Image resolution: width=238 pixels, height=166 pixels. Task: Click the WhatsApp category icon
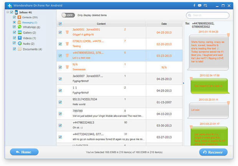(20, 27)
